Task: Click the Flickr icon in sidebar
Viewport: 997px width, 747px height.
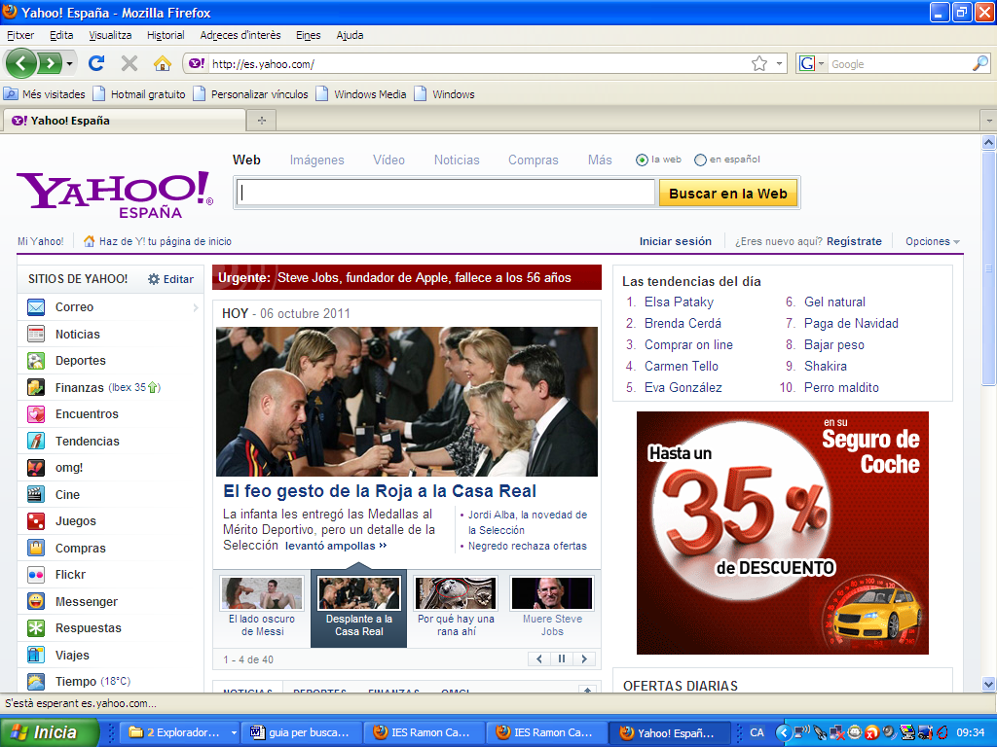Action: 36,575
